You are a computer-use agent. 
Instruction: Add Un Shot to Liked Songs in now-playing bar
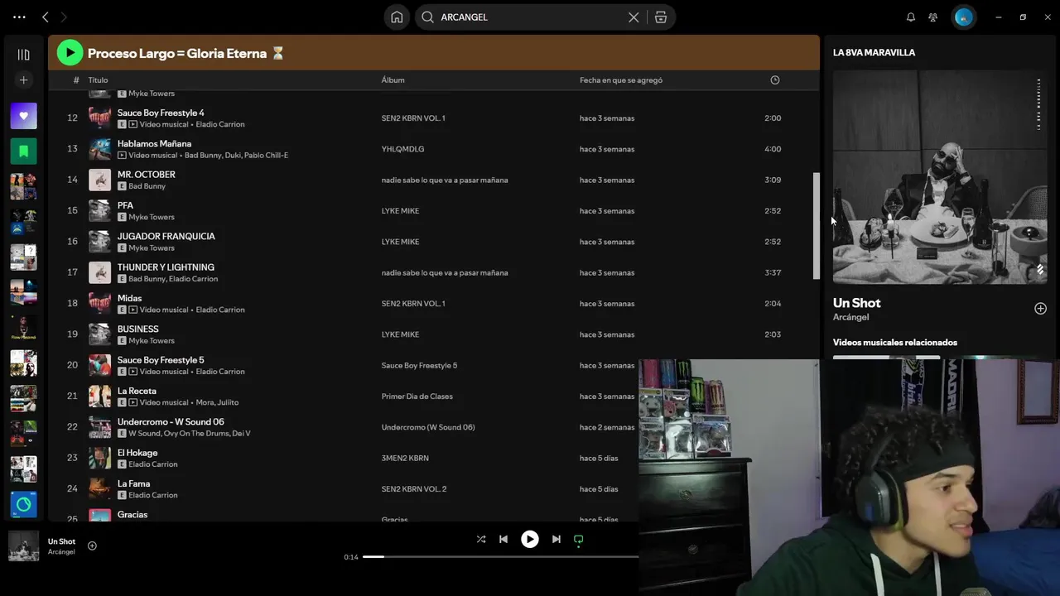(92, 546)
